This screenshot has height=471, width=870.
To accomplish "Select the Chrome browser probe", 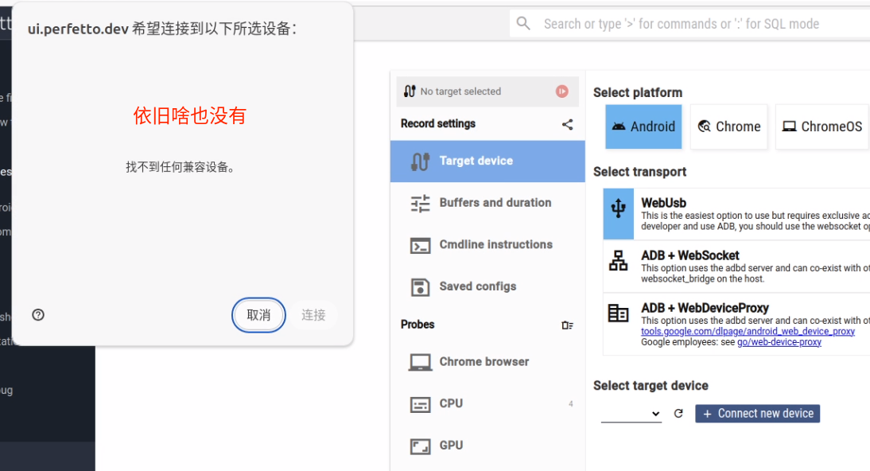I will [x=487, y=361].
